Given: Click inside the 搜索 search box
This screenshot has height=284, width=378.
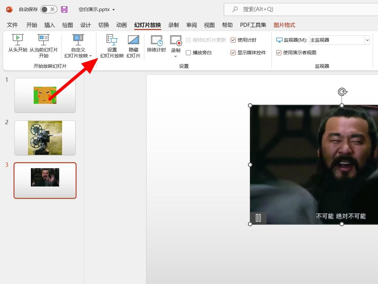Looking at the screenshot, I should (301, 9).
